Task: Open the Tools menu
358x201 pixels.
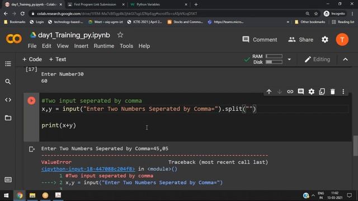Action: [x=126, y=46]
